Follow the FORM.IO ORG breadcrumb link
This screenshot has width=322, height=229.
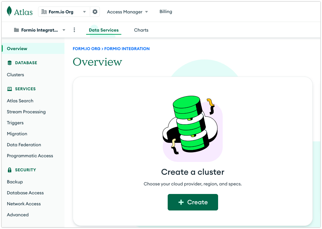(x=86, y=49)
